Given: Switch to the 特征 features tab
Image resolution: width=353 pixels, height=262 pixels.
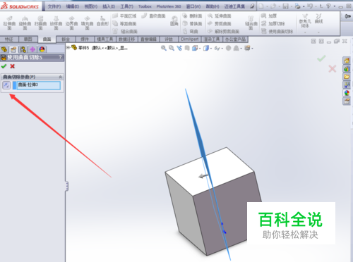Looking at the screenshot, I should click(9, 39).
